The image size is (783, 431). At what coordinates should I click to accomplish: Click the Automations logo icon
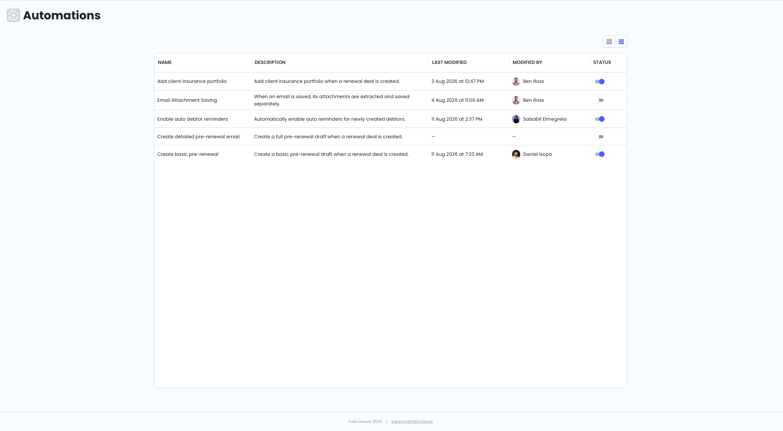14,15
